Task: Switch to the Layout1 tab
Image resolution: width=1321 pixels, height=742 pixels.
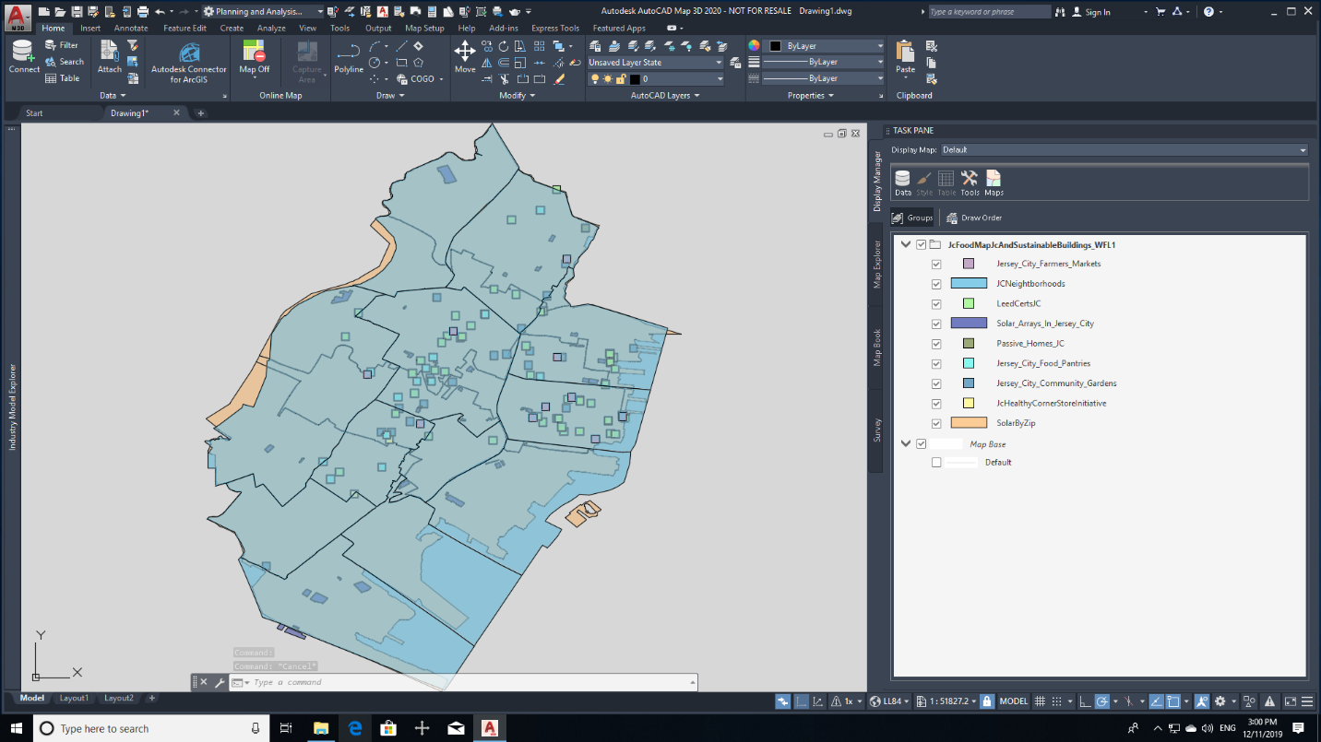Action: pyautogui.click(x=74, y=698)
